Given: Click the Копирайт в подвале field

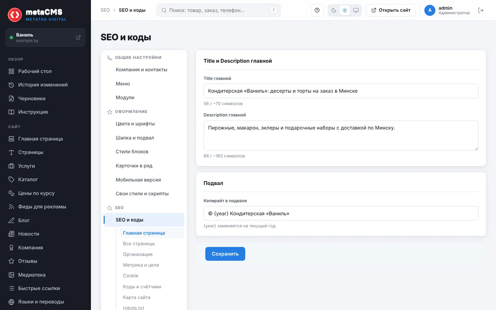Looking at the screenshot, I should (341, 213).
